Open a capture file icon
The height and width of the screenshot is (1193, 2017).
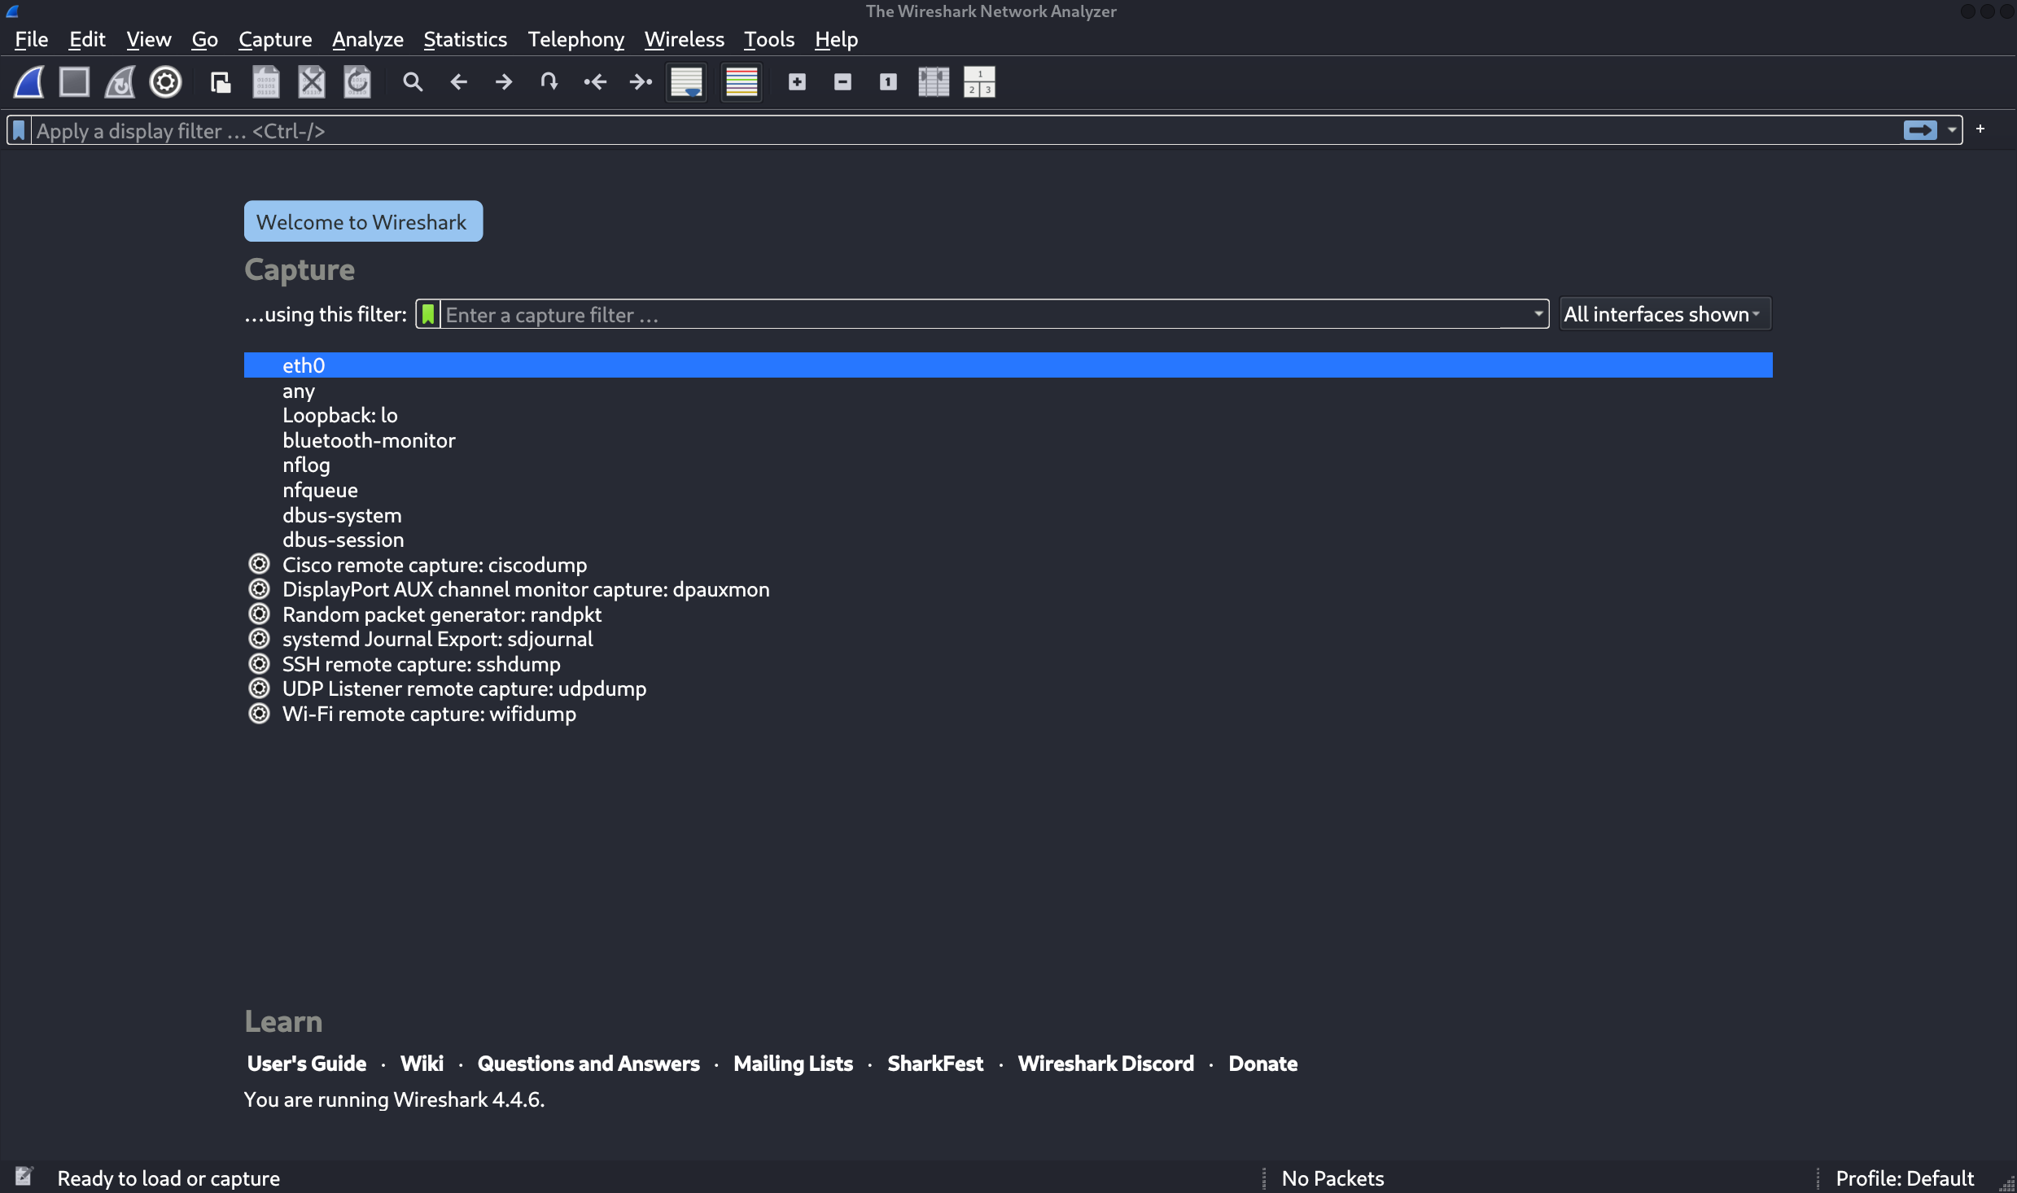pos(221,82)
